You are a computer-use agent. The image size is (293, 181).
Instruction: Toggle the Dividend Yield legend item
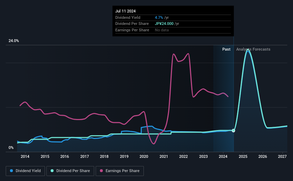pos(25,171)
